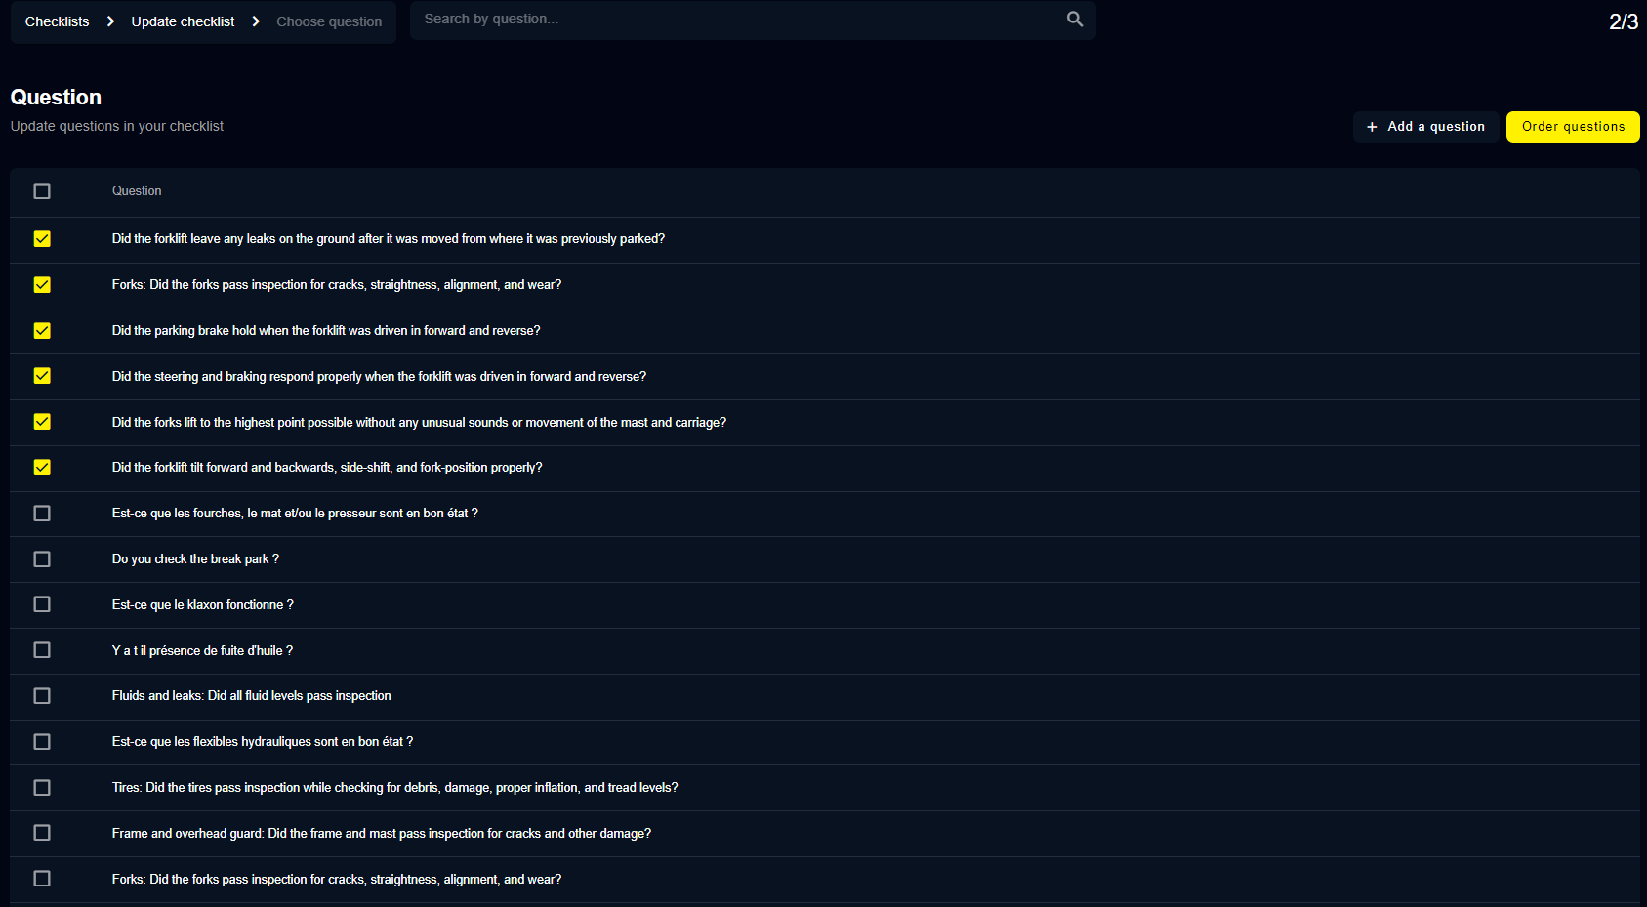1647x907 pixels.
Task: Click the Question column header
Action: point(137,191)
